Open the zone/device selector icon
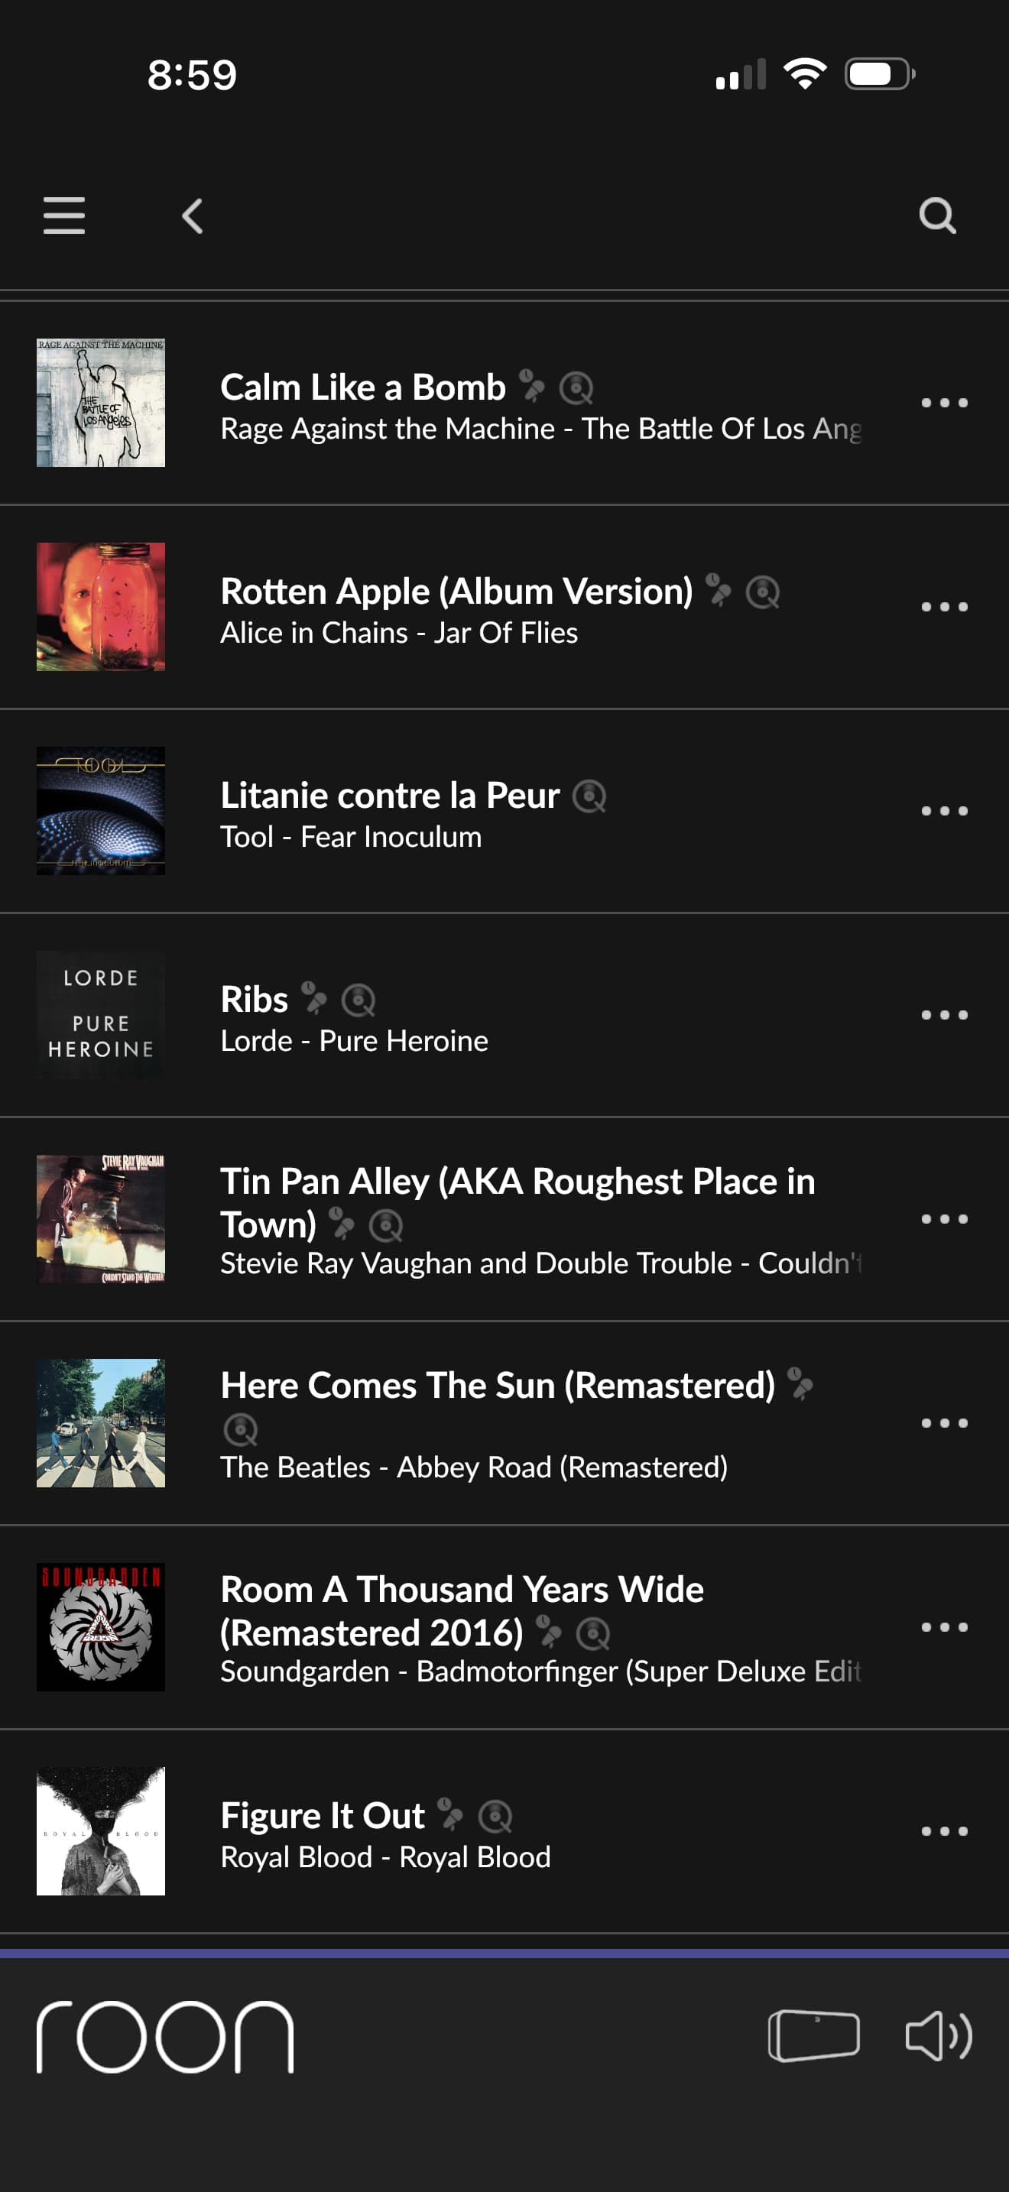The image size is (1009, 2192). click(813, 2036)
